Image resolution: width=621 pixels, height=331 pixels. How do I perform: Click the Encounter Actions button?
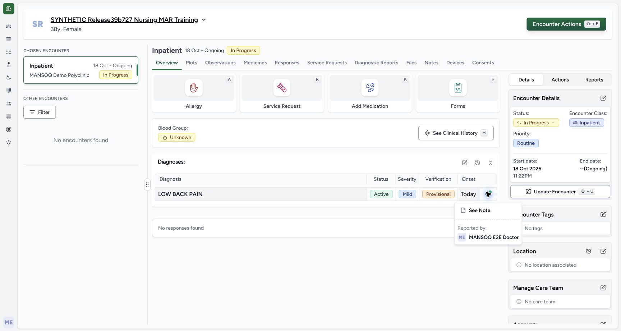(x=566, y=24)
